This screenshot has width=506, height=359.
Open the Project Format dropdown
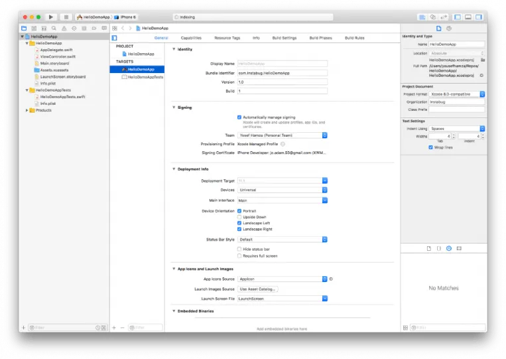tap(457, 94)
